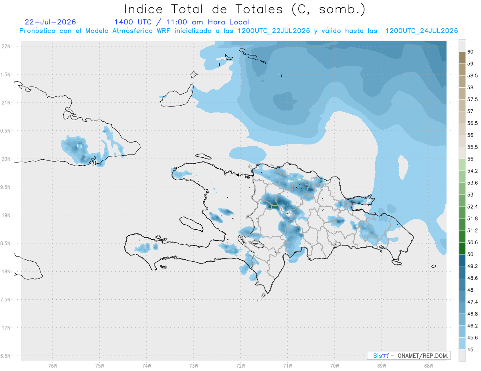Click the 'SisTT – ONAMET/REP.DOM.' credit label

pyautogui.click(x=408, y=355)
